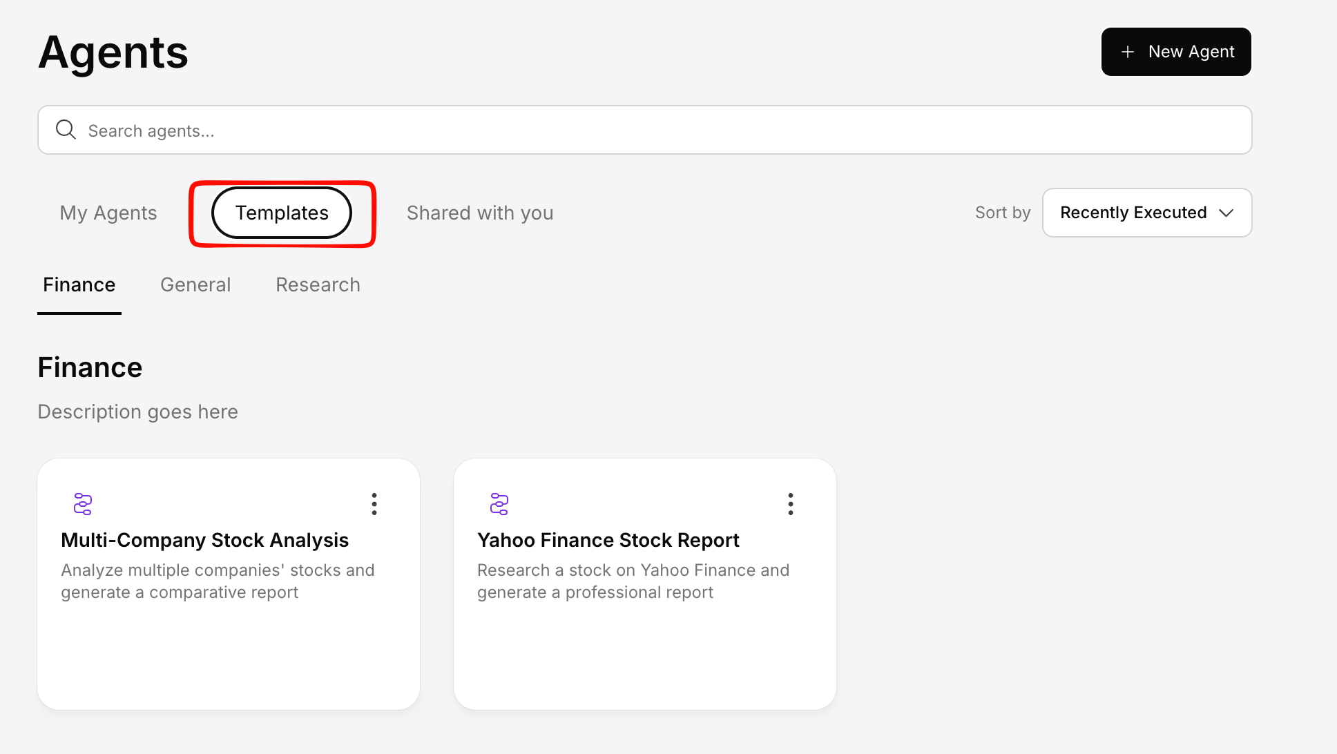Click the plus icon in New Agent
Image resolution: width=1337 pixels, height=754 pixels.
click(x=1128, y=52)
